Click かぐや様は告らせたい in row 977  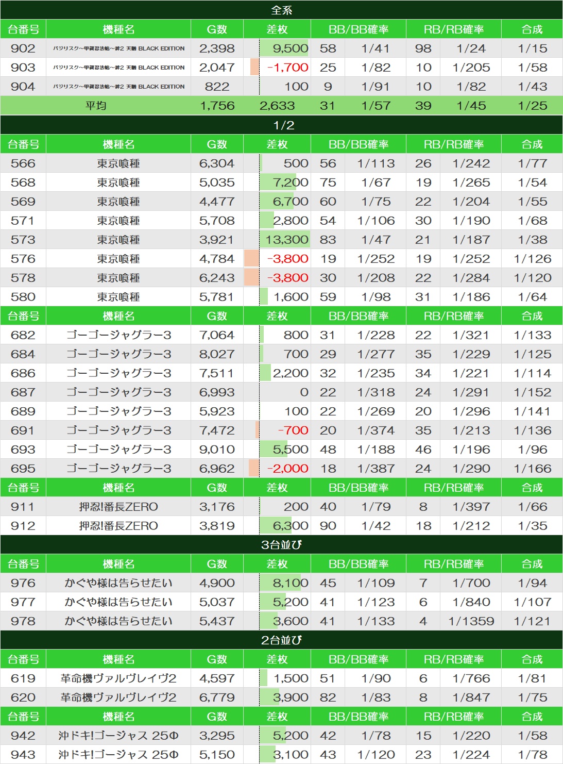click(x=118, y=602)
